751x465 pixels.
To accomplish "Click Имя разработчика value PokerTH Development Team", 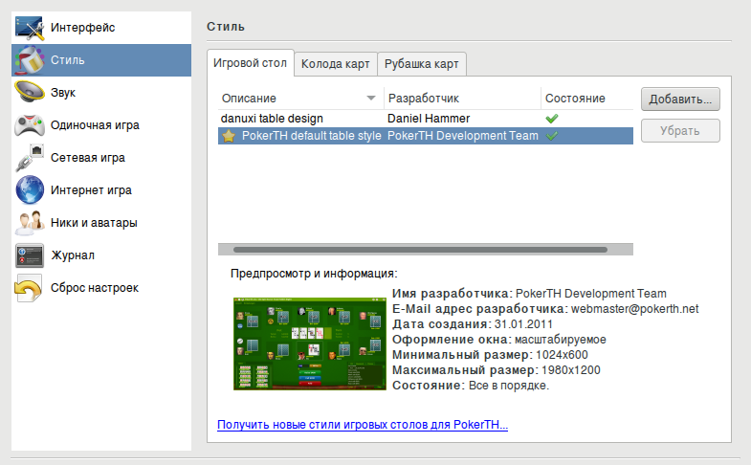I will tap(591, 294).
